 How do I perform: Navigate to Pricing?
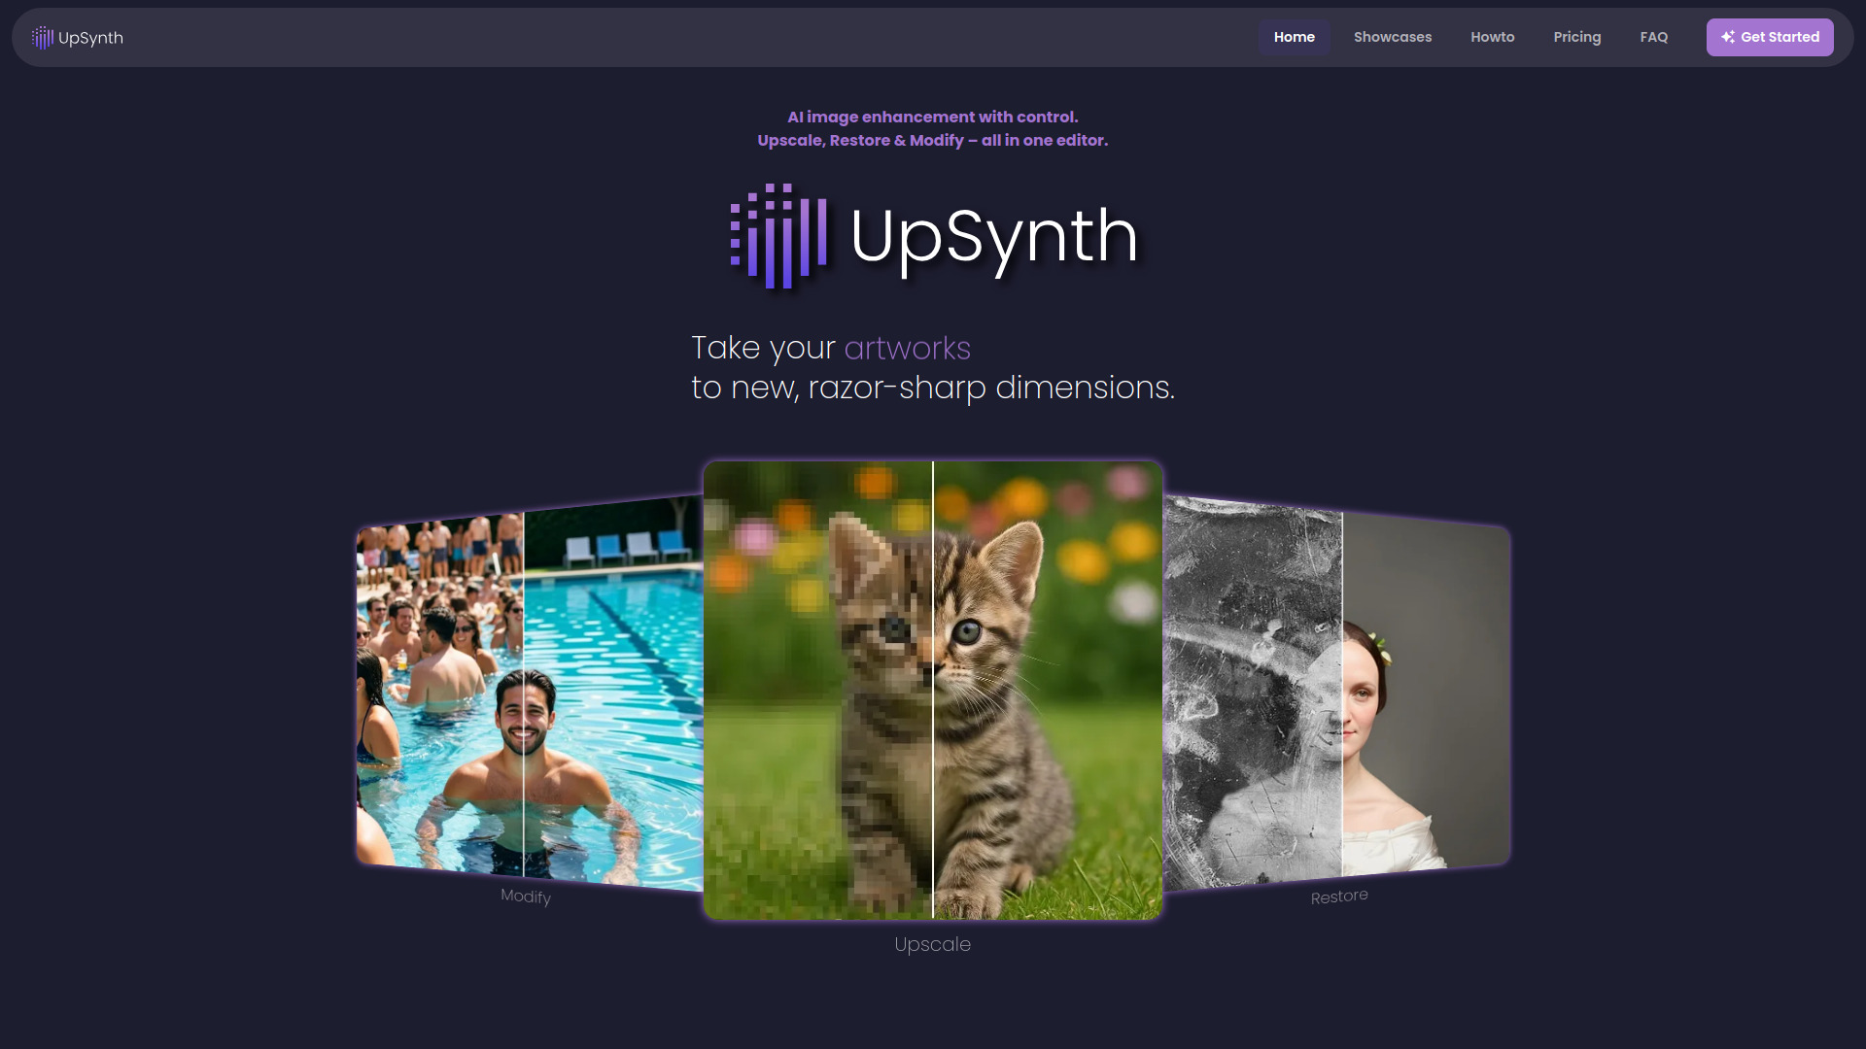click(1576, 37)
